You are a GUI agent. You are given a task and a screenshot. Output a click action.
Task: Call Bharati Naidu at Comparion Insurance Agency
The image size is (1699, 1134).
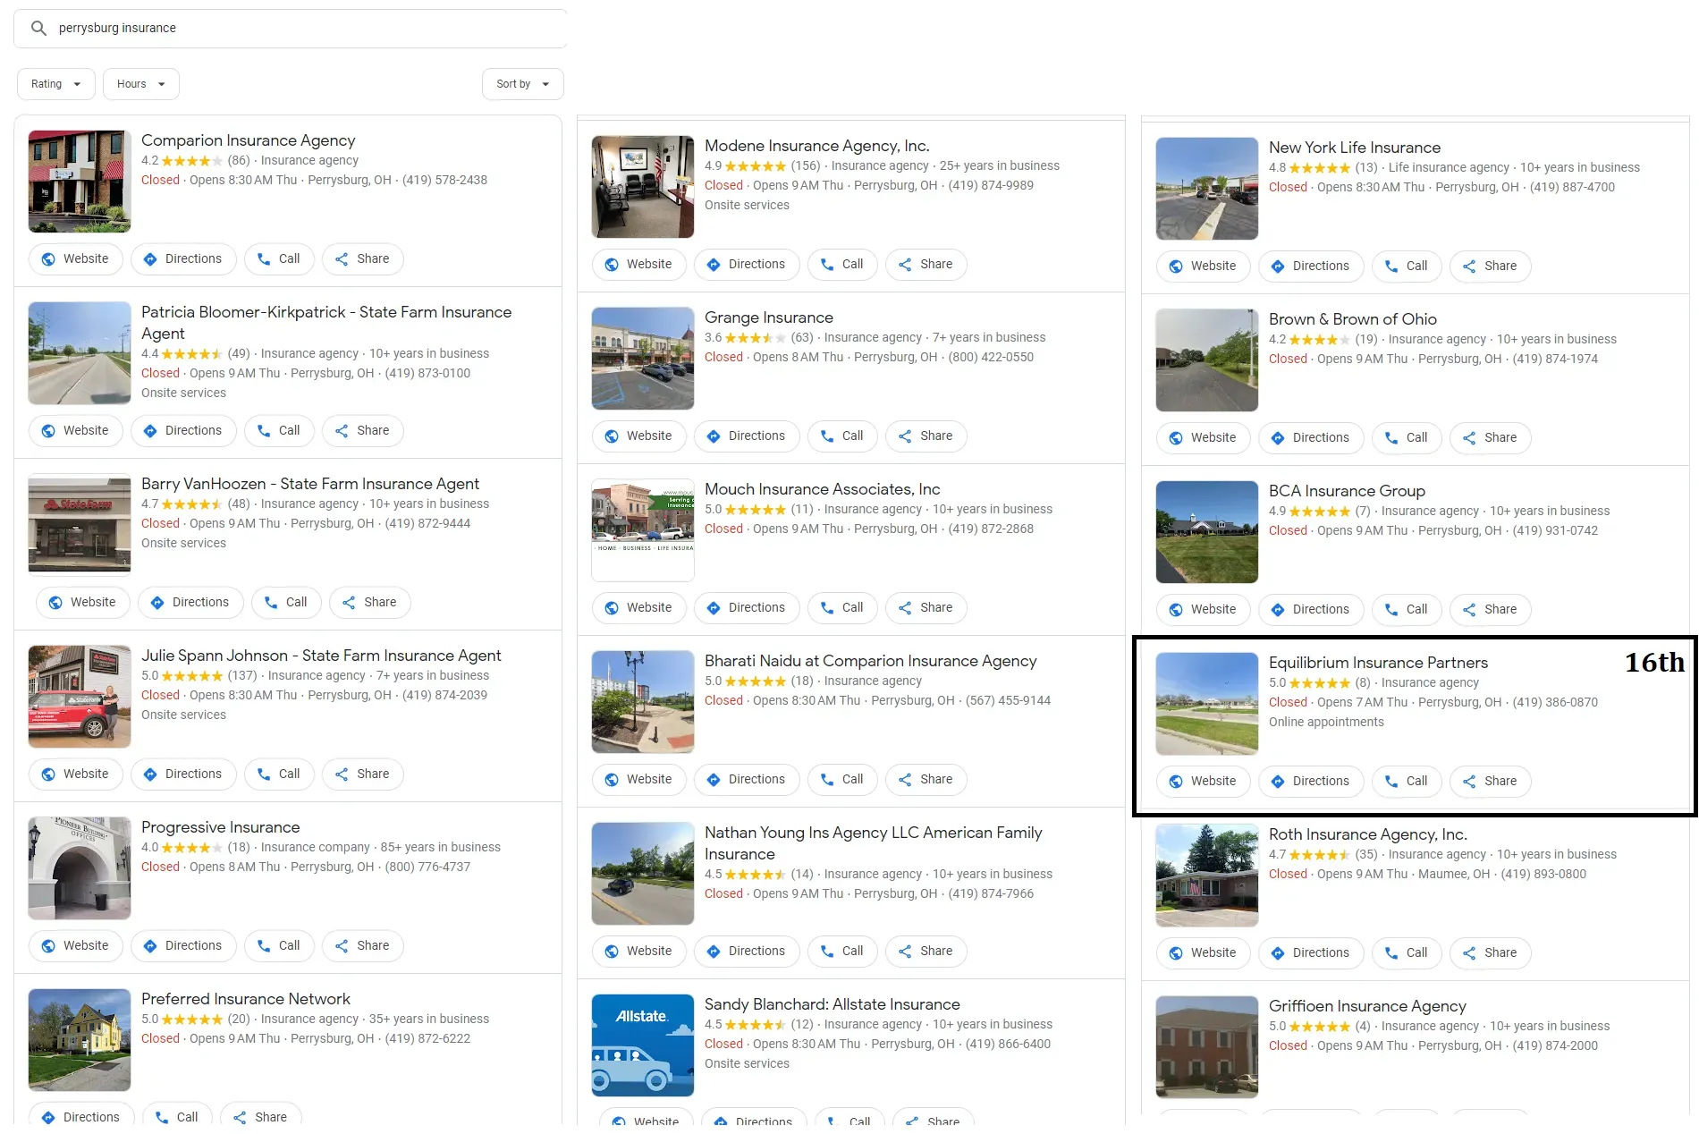(842, 780)
